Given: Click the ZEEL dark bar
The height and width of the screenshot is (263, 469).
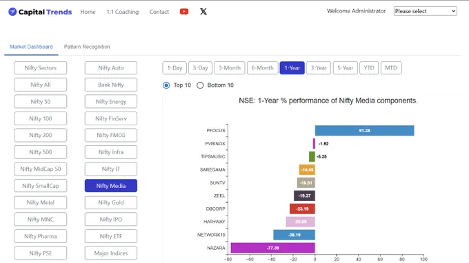Looking at the screenshot, I should (x=304, y=196).
